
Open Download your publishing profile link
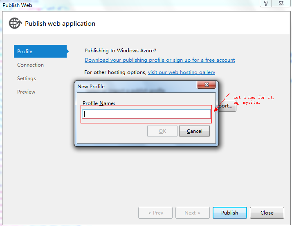159,60
